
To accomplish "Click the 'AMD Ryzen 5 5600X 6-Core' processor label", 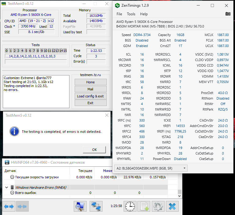I will pos(31,15).
